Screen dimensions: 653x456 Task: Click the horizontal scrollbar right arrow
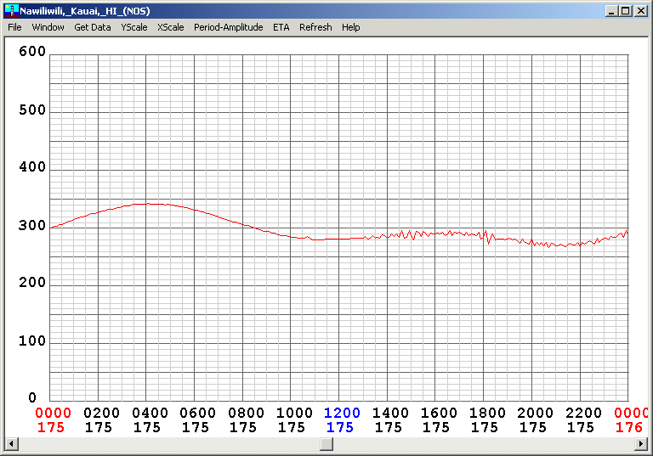(642, 444)
